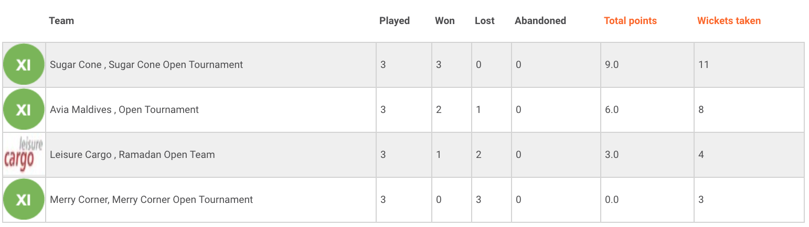The height and width of the screenshot is (227, 809).
Task: Click the Team column header
Action: (61, 21)
